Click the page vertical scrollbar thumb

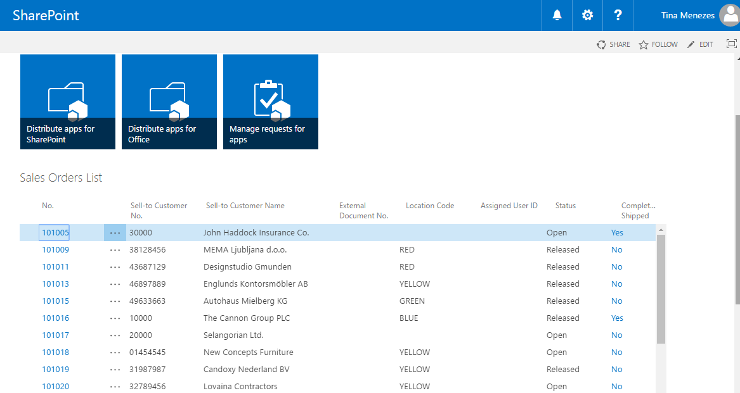pos(737,209)
